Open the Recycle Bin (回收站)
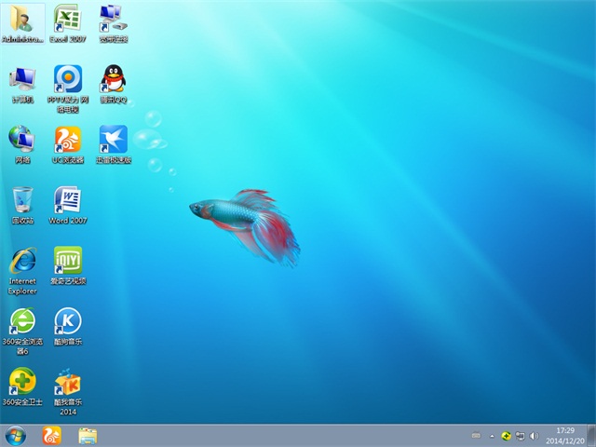The height and width of the screenshot is (447, 596). click(22, 205)
